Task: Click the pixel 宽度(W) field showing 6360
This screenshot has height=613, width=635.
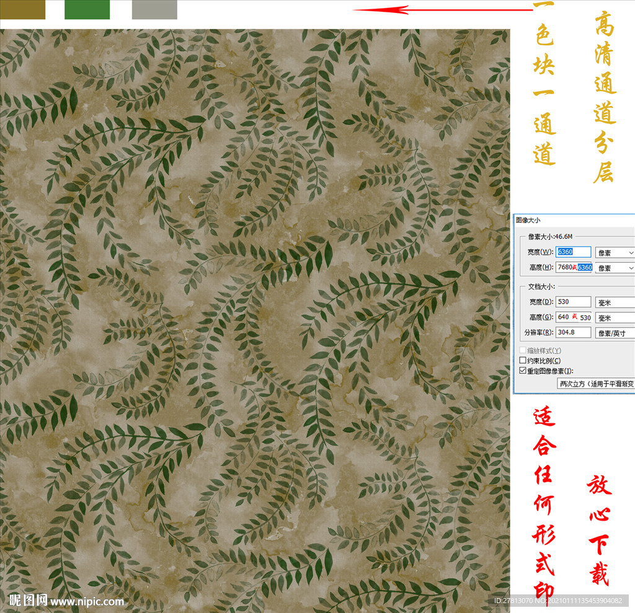Action: tap(573, 252)
